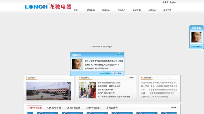The width and height of the screenshot is (204, 114).
Task: Click the orange icon beside 龙驰电器 section
Action: 142,78
